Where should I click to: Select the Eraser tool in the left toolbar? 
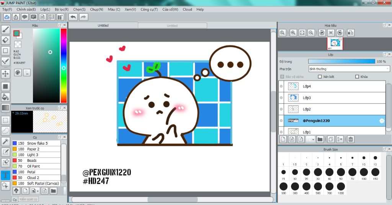tap(5, 39)
